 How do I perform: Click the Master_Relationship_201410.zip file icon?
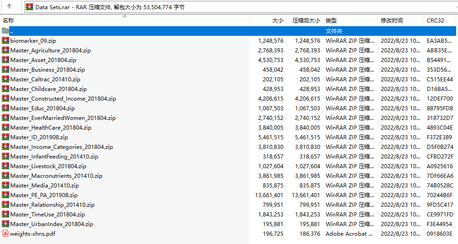click(5, 204)
